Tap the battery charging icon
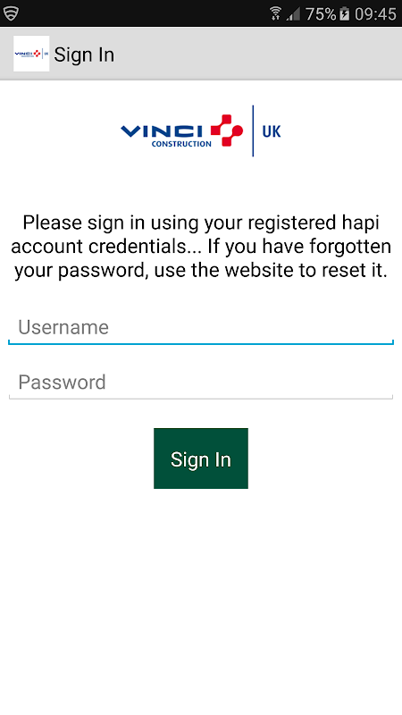The height and width of the screenshot is (715, 402). (345, 13)
